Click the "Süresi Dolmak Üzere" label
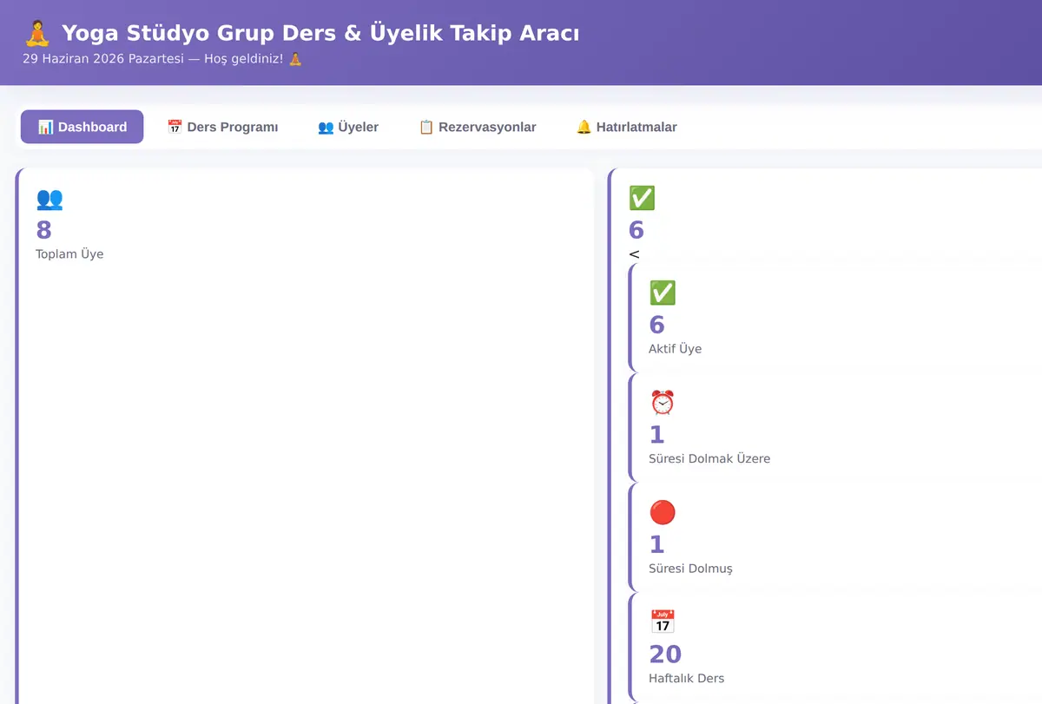Viewport: 1042px width, 704px height. pyautogui.click(x=709, y=458)
